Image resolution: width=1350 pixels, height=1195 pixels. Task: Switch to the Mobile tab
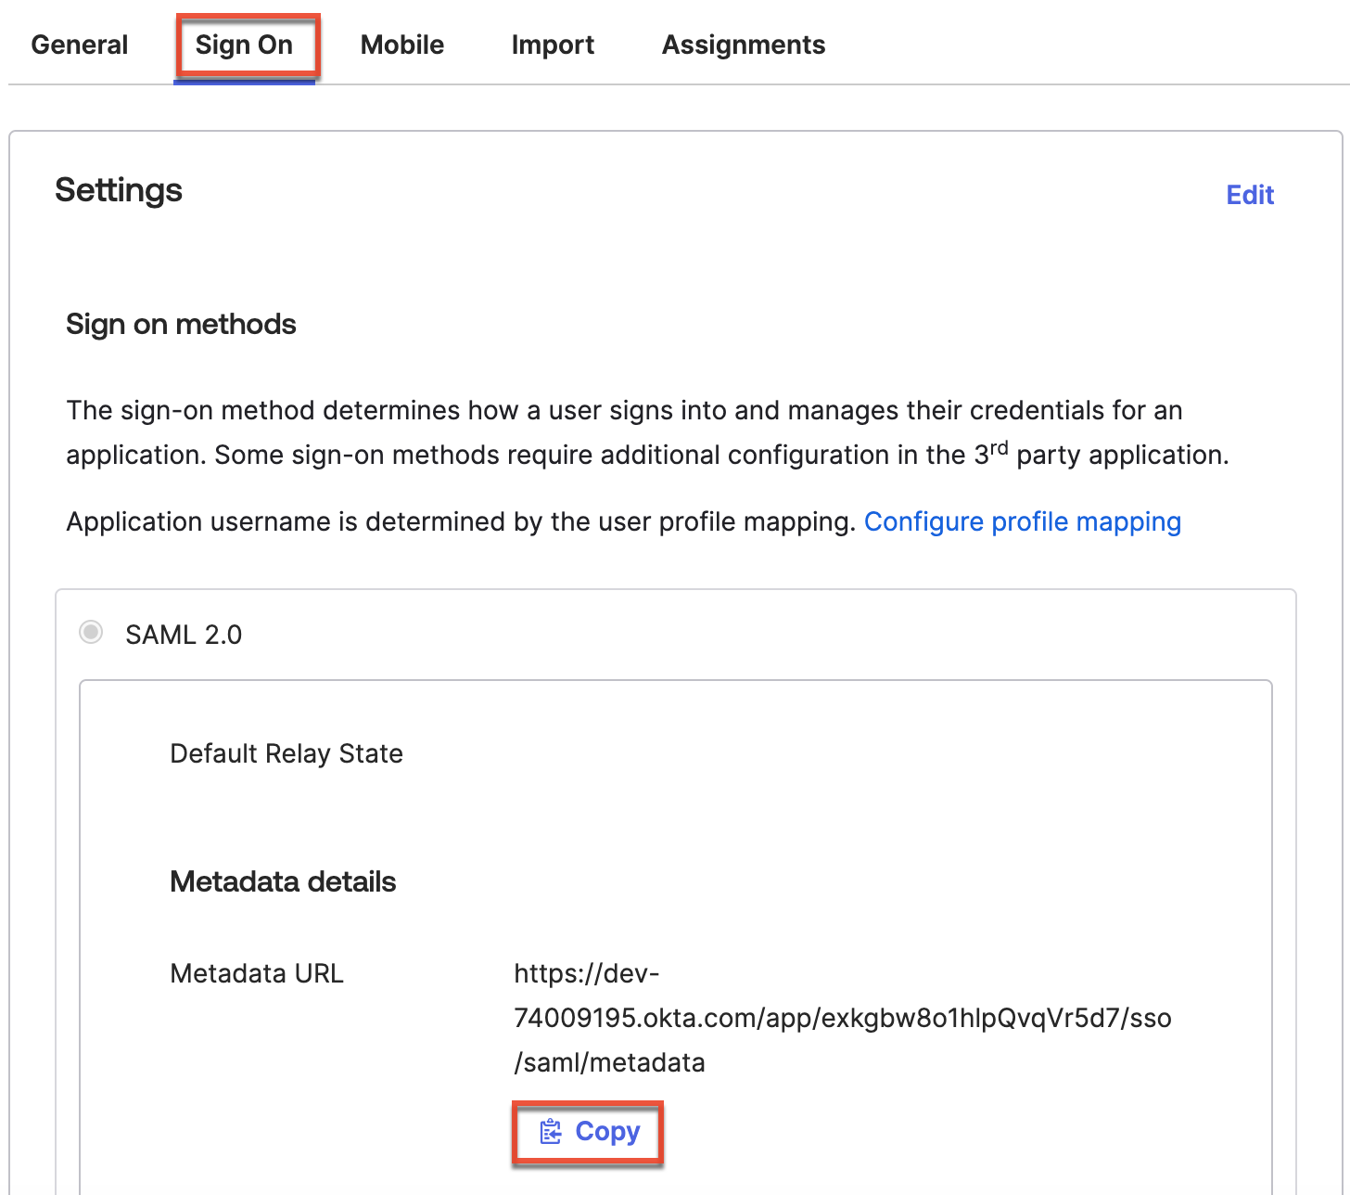tap(401, 44)
